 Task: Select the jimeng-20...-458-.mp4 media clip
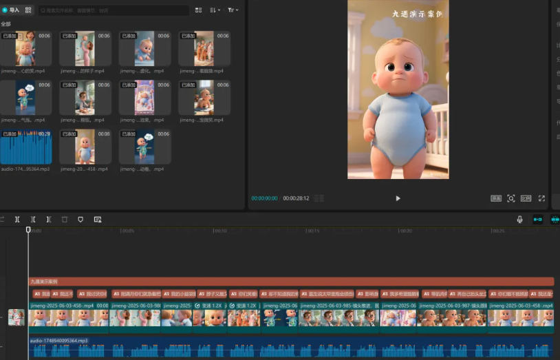pyautogui.click(x=85, y=147)
